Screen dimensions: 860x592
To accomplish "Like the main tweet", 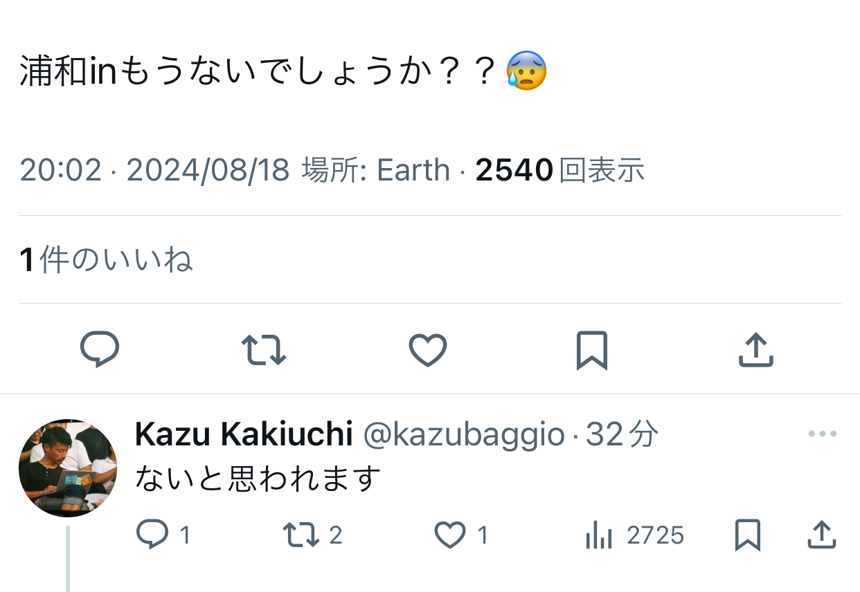I will click(x=427, y=349).
